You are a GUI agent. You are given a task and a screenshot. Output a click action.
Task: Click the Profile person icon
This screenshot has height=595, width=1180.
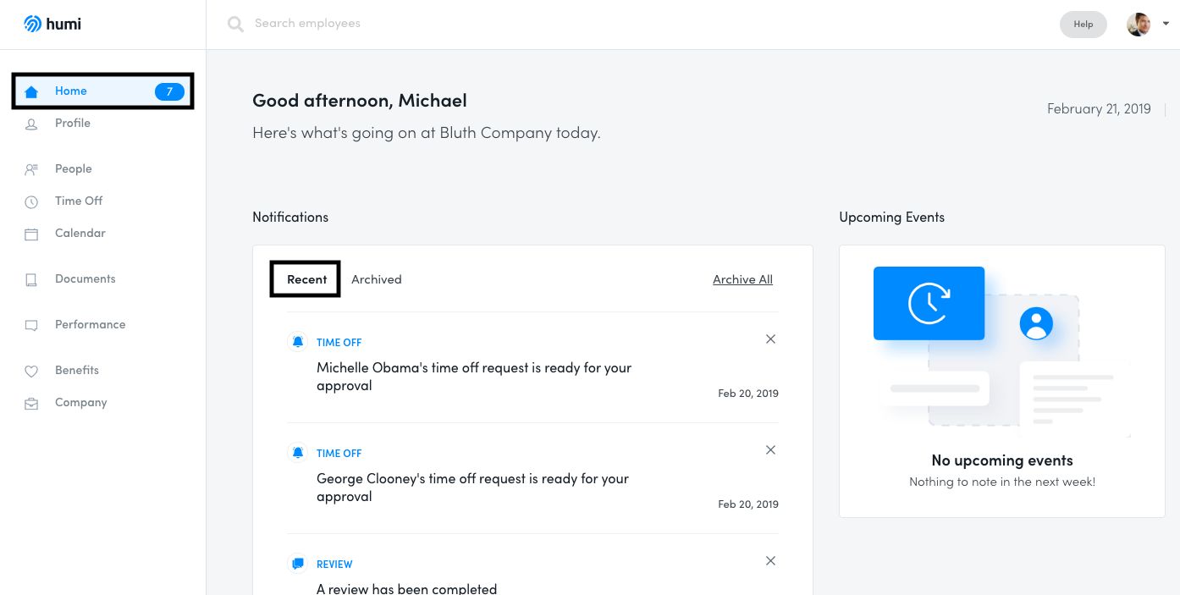click(x=31, y=124)
